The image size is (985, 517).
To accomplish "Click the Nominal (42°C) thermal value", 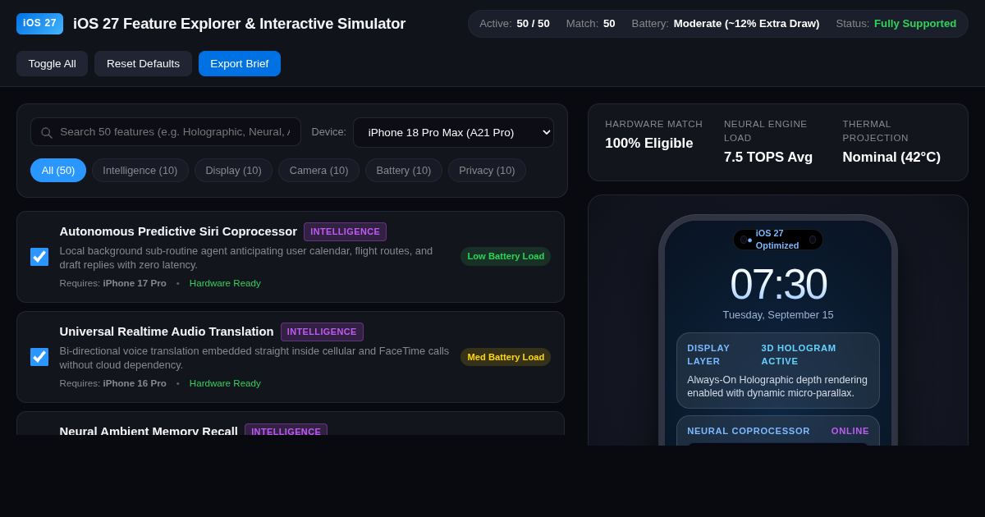I will click(891, 158).
